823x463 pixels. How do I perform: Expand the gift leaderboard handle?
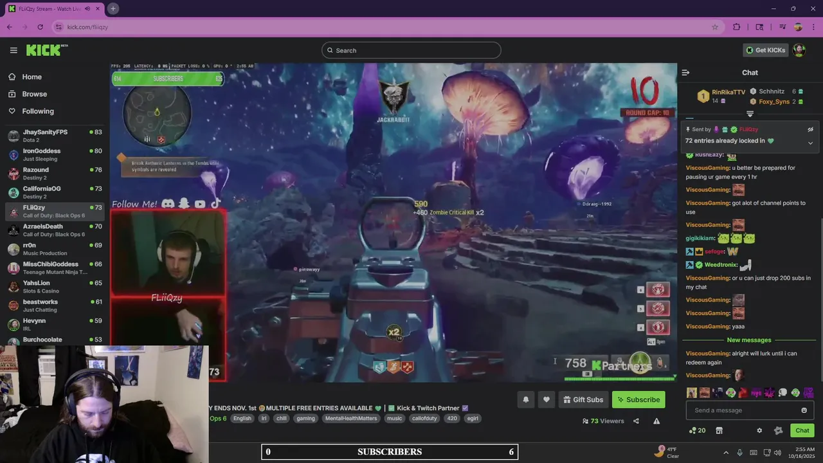[x=750, y=114]
